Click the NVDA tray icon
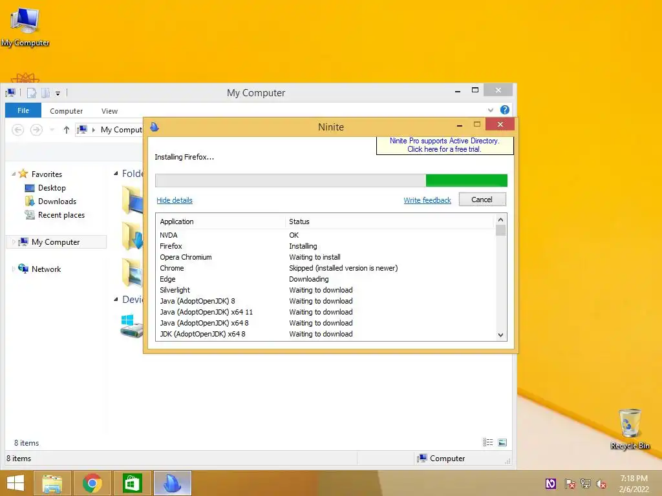 (551, 484)
